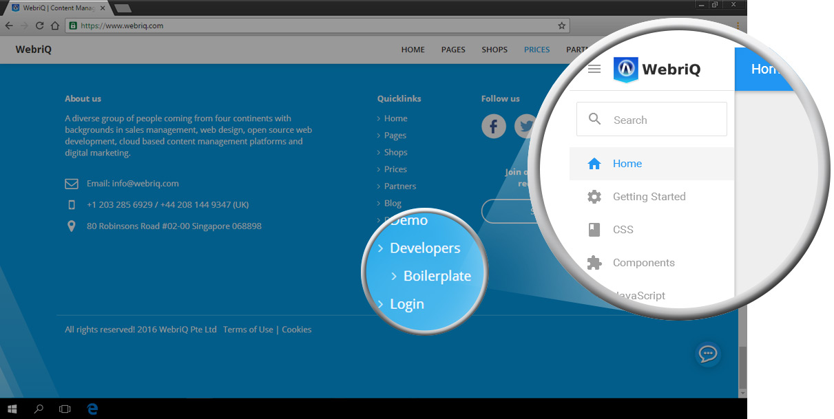
Task: Open the hamburger menu beside the WebriQ logo
Action: [594, 69]
